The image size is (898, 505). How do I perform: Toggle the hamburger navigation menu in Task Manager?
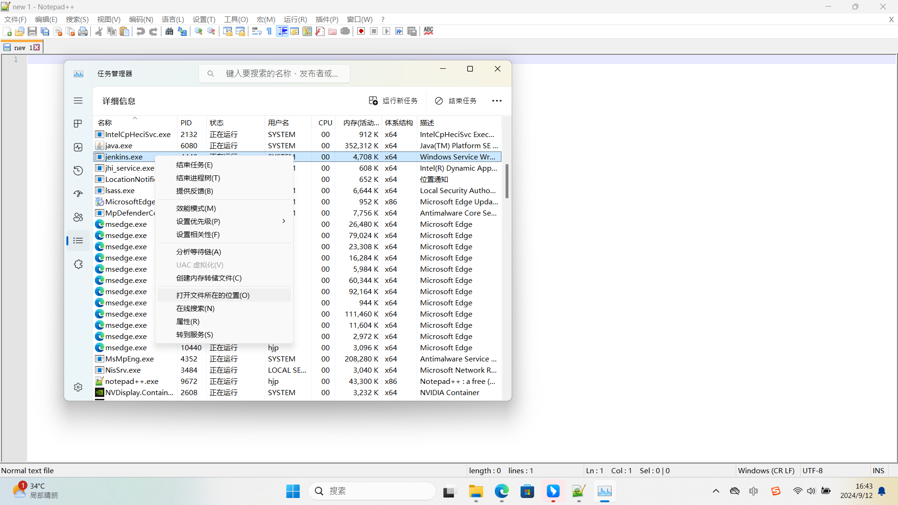pos(78,101)
